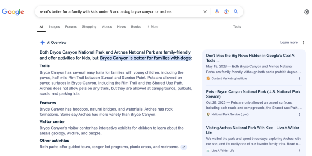Expand the More search filters menu
Viewport: 312px width, 156px height.
(153, 27)
